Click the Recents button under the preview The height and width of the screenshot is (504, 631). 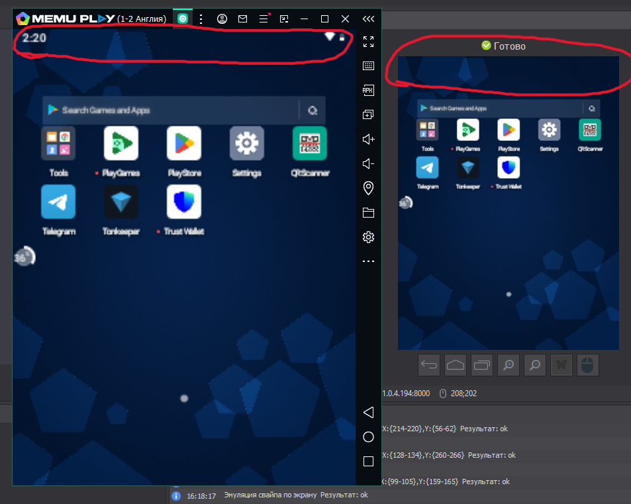482,365
